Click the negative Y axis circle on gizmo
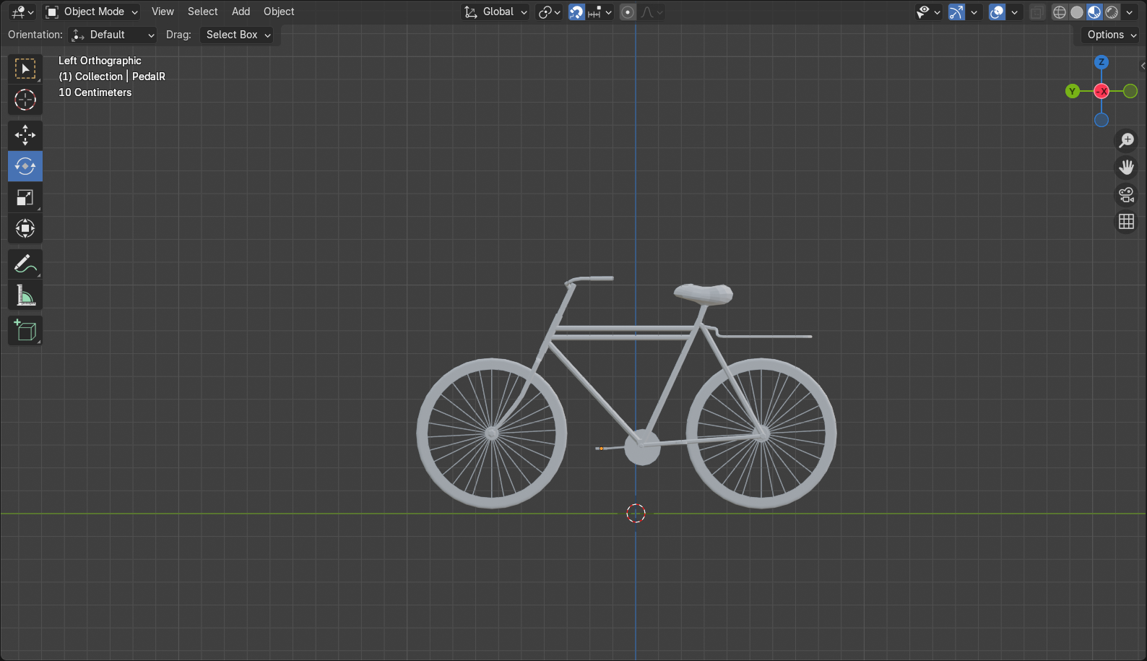1147x661 pixels. [1130, 91]
